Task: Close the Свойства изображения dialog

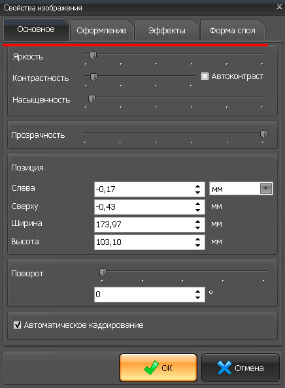Action: [x=279, y=7]
